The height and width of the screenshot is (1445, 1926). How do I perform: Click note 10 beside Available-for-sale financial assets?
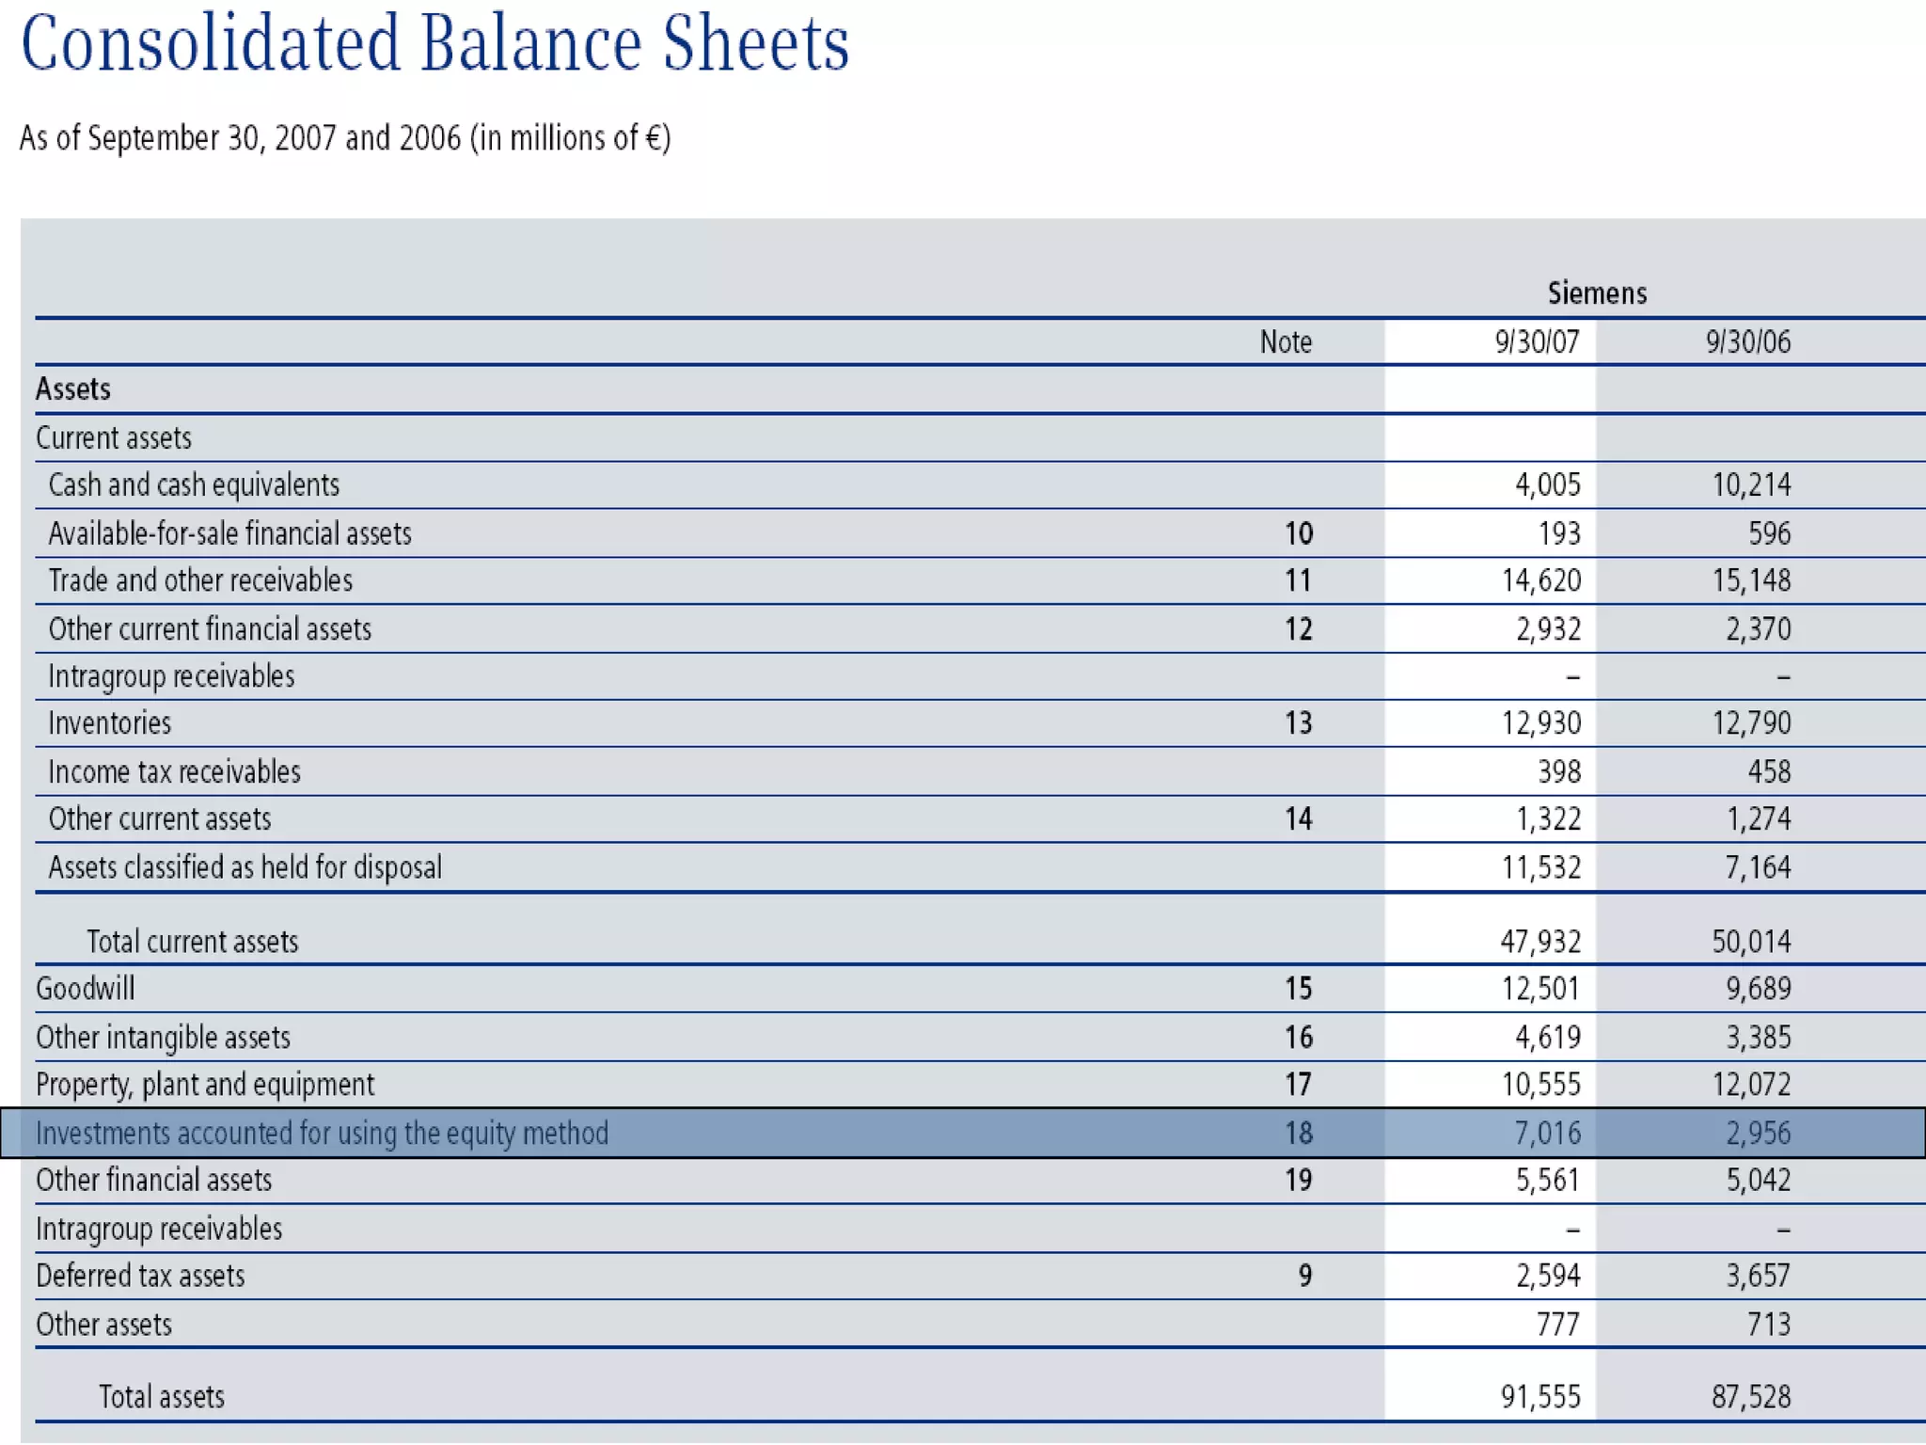1298,533
